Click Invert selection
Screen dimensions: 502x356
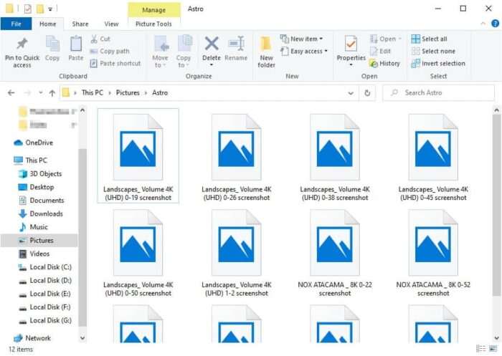(438, 63)
